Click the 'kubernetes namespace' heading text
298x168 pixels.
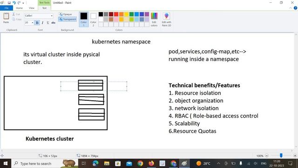click(121, 42)
